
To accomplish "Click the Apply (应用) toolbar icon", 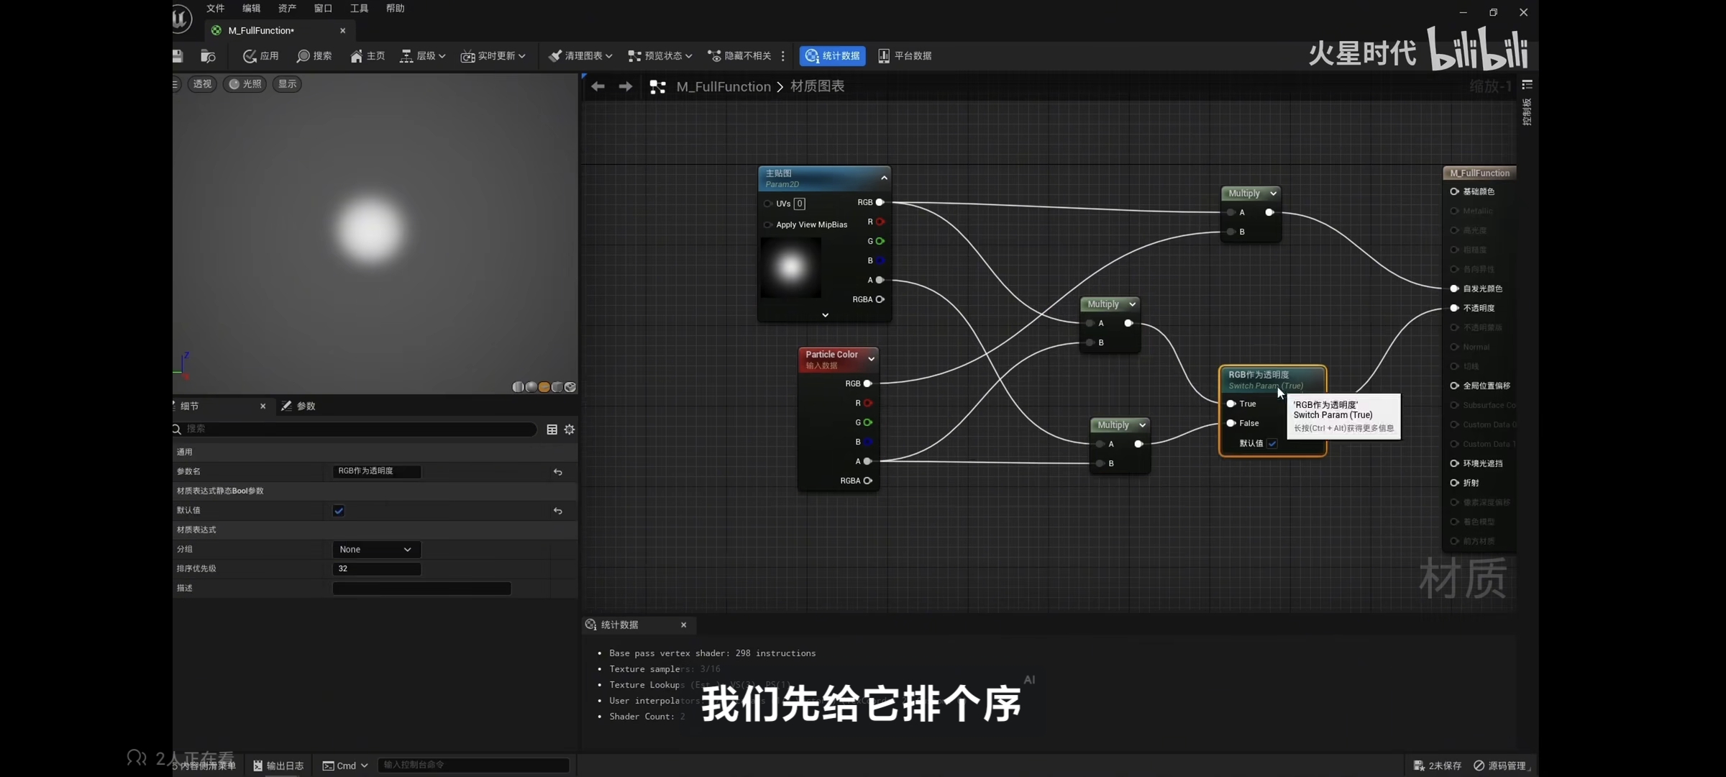I will tap(250, 56).
